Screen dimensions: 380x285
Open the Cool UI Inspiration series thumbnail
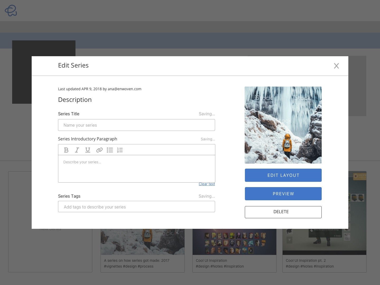coord(234,242)
